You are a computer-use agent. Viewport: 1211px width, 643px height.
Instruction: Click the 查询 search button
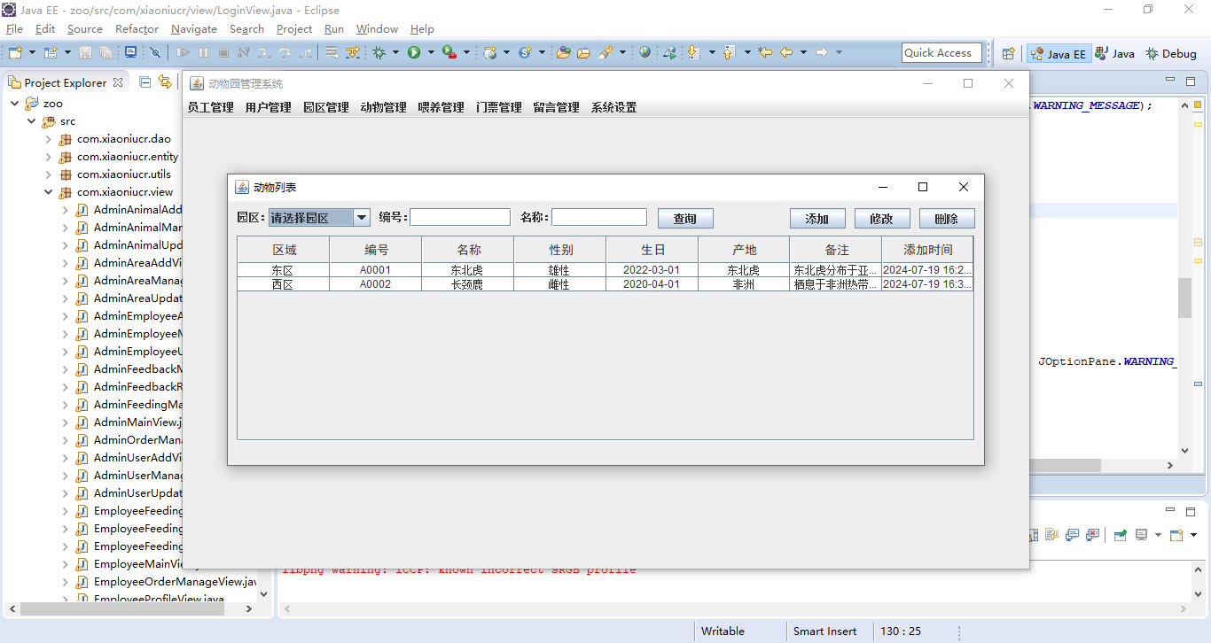pyautogui.click(x=685, y=218)
